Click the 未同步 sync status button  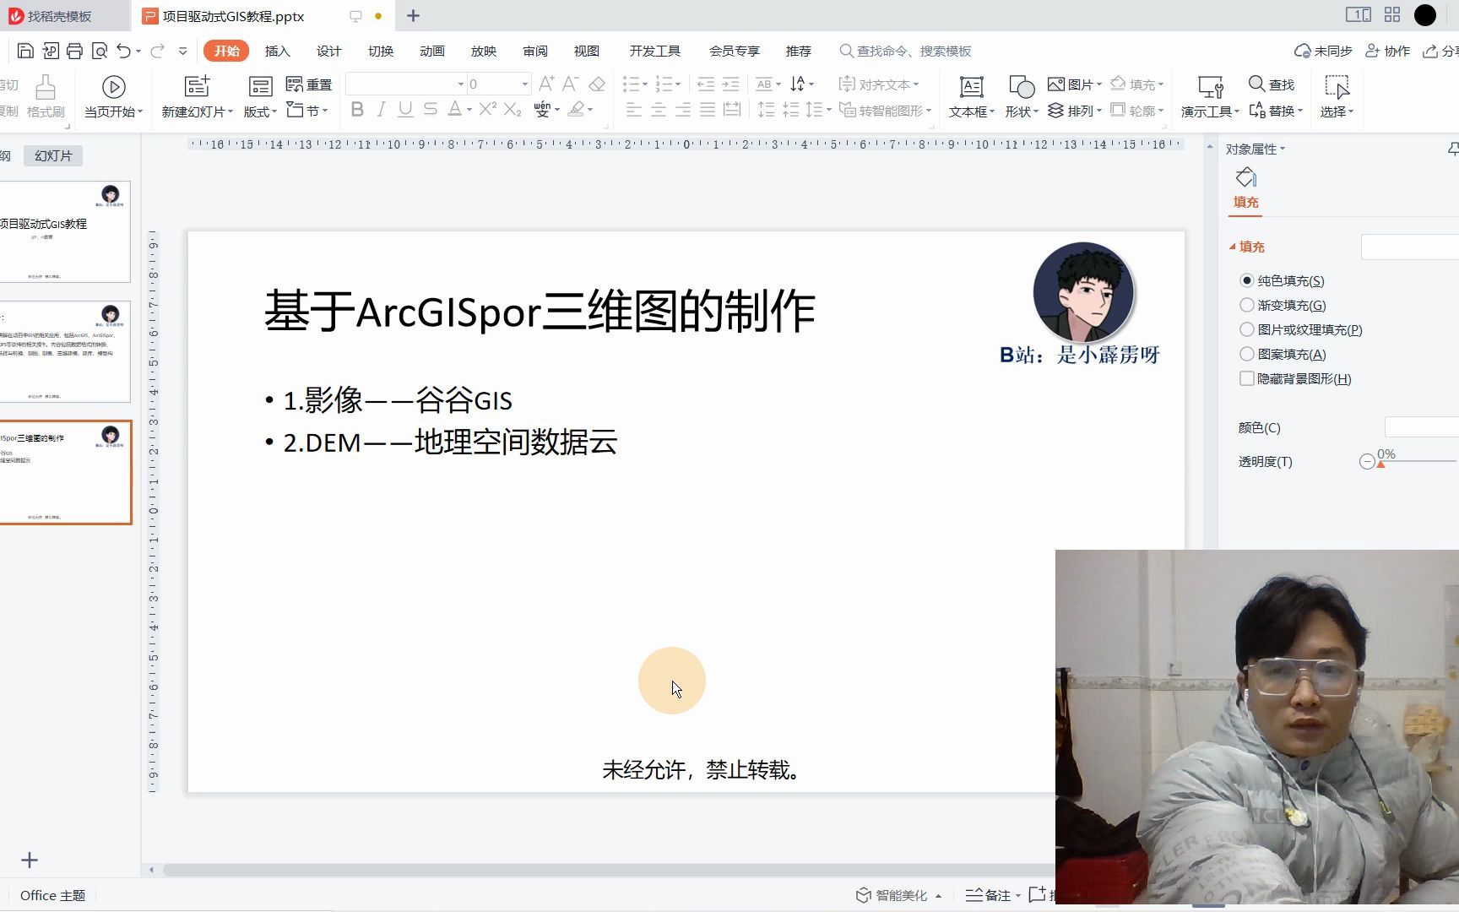click(1323, 51)
